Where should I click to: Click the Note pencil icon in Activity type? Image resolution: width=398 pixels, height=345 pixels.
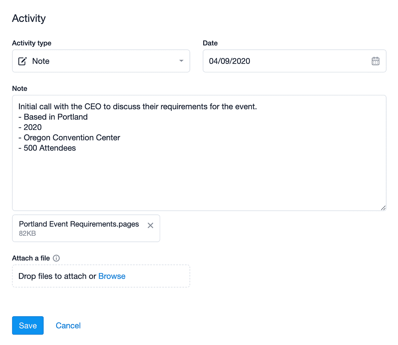coord(22,61)
